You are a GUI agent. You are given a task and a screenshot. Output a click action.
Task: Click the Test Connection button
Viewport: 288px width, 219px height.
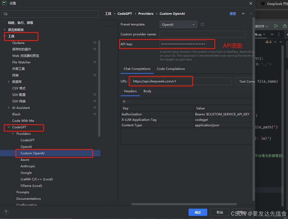245,81
